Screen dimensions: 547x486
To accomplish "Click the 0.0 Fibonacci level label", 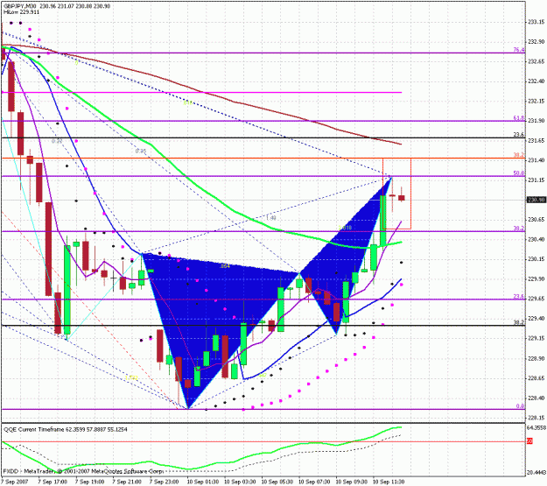I will coord(520,406).
